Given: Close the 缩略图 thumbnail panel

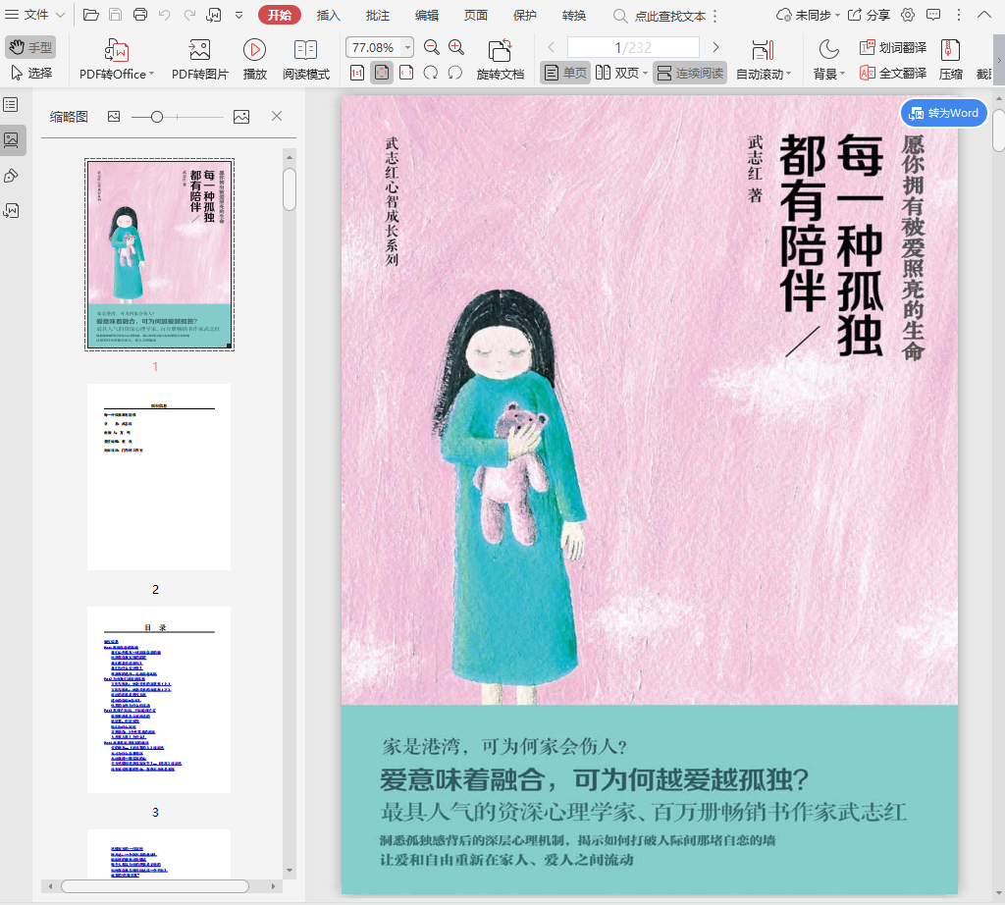Looking at the screenshot, I should coord(276,116).
